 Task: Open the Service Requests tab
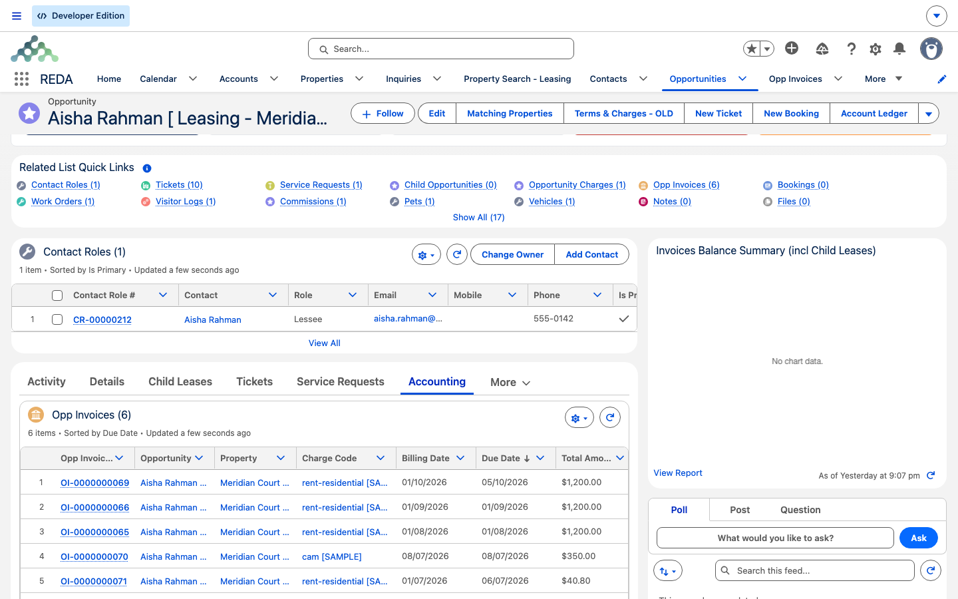[x=341, y=381]
